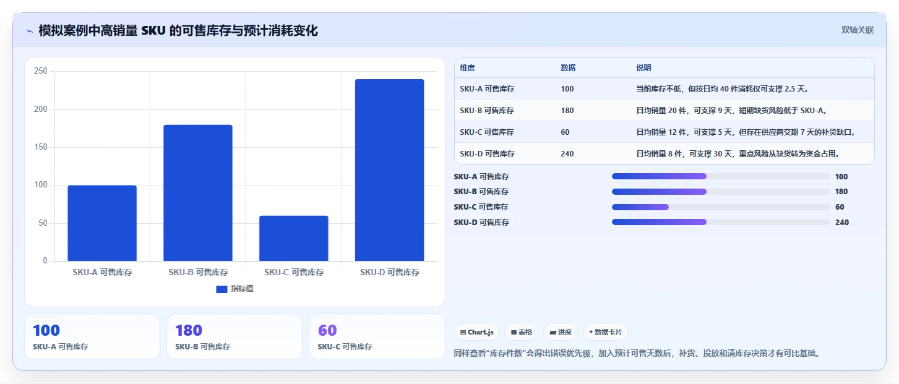Click the shortest SKU-C progress bar
899x384 pixels.
pyautogui.click(x=721, y=207)
